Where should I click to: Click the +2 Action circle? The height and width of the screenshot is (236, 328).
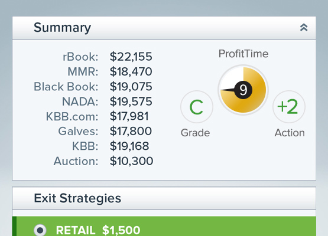coord(288,107)
